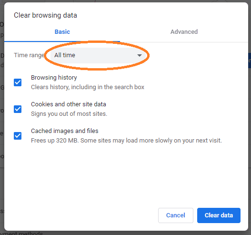This screenshot has height=235, width=251.
Task: Click the Browsing history label text
Action: (54, 78)
